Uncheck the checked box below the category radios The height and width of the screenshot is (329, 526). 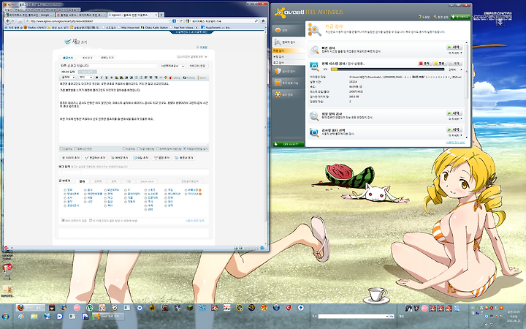pos(63,221)
